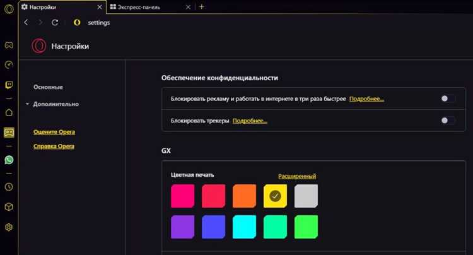Click the Обеспечение конфиденциальности heading

coord(219,78)
